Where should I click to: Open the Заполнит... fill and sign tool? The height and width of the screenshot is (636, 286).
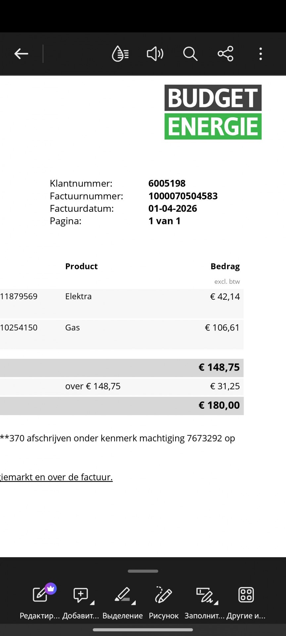click(205, 601)
